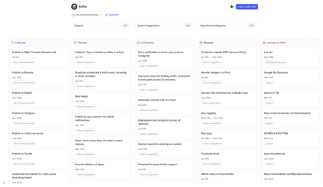The image size is (323, 187).
Task: Click Feature Suggestions tag on Idea tagging card
Action: click(212, 123)
